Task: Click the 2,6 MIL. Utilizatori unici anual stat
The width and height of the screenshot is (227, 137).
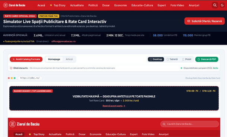Action: pyautogui.click(x=49, y=35)
